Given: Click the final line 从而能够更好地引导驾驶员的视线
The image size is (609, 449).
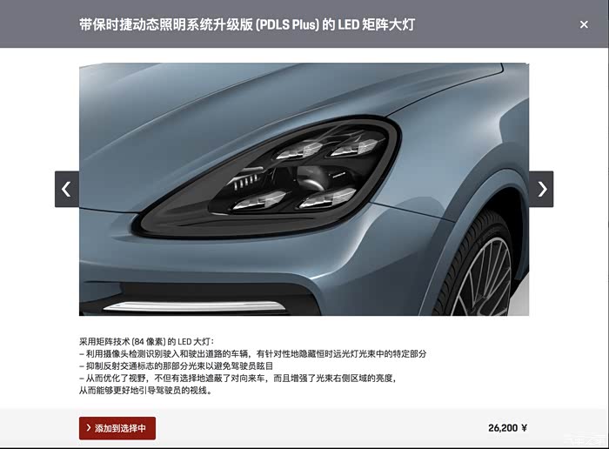Looking at the screenshot, I should 145,391.
